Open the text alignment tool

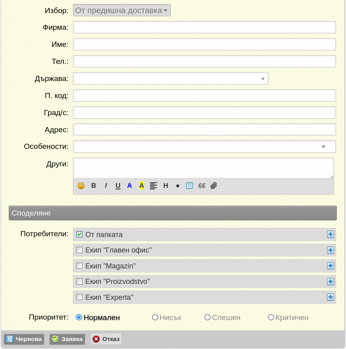154,186
